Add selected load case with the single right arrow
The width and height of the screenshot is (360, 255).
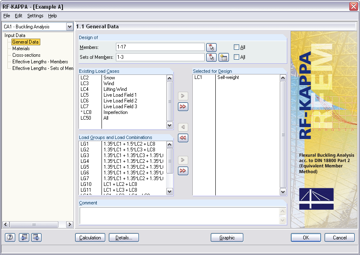tap(183, 96)
